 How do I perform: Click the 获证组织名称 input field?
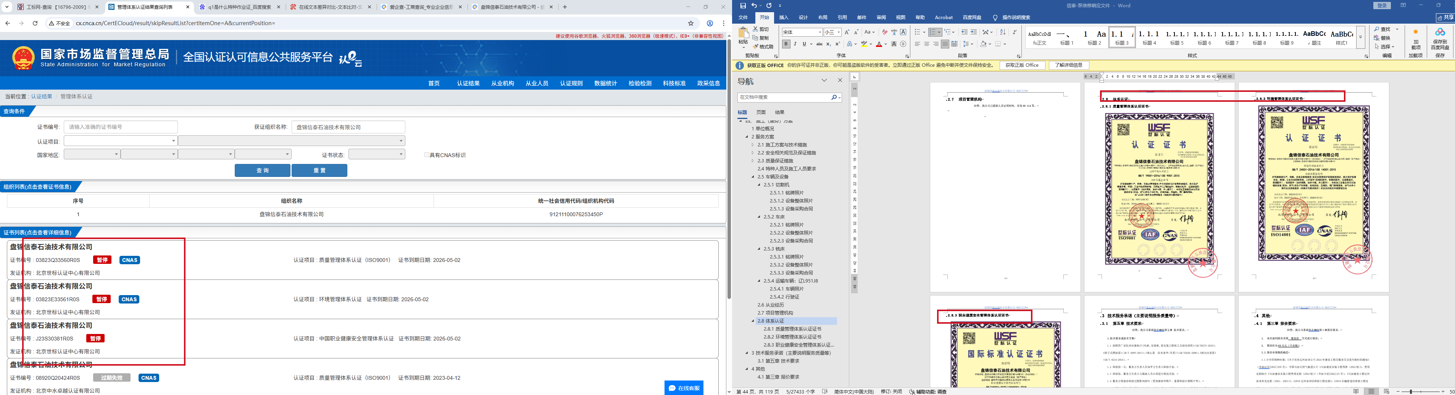pyautogui.click(x=348, y=127)
